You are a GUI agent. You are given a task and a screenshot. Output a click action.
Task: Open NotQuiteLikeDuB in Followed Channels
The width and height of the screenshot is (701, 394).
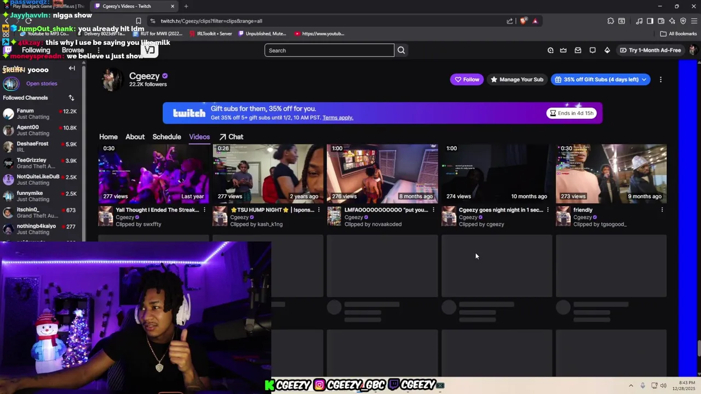tap(41, 179)
